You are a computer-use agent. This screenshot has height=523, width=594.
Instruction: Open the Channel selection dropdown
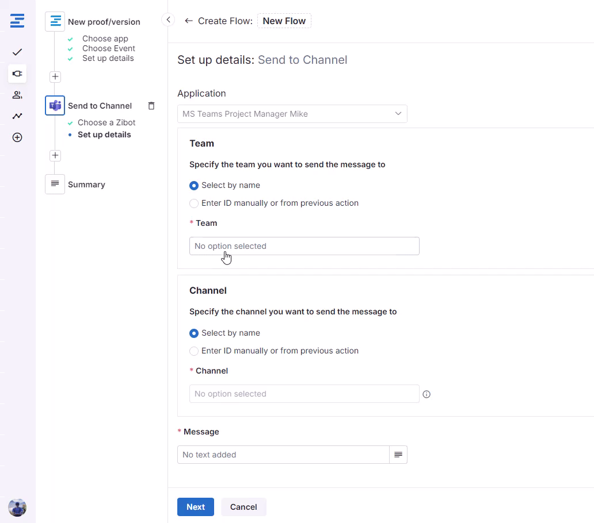(304, 394)
